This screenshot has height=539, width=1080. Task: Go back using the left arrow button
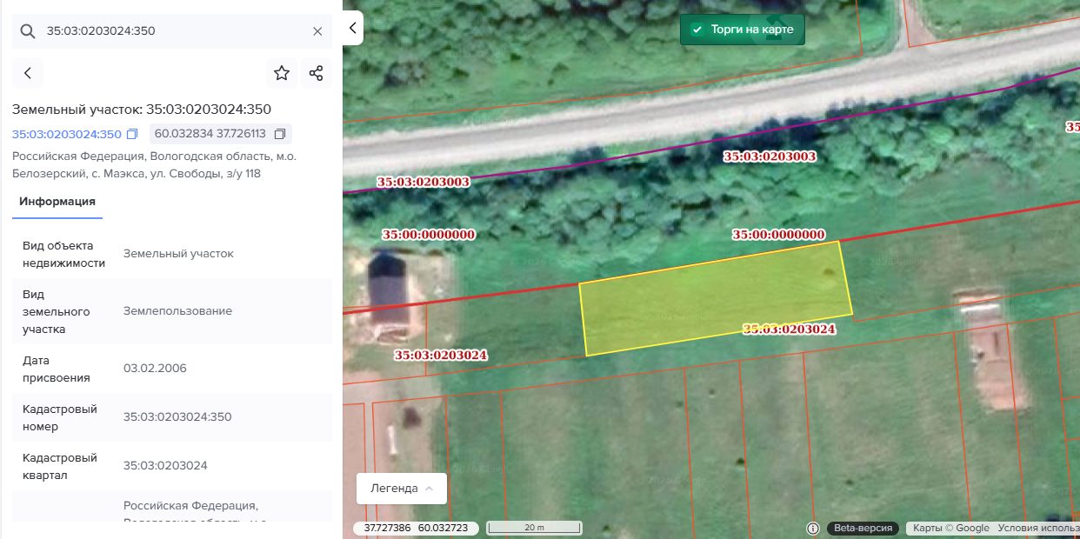pyautogui.click(x=28, y=73)
